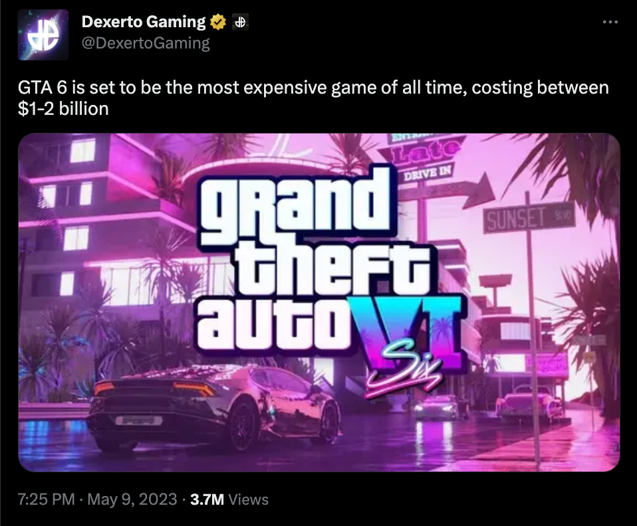637x526 pixels.
Task: Open the @DexertoGaming handle link
Action: (x=146, y=43)
